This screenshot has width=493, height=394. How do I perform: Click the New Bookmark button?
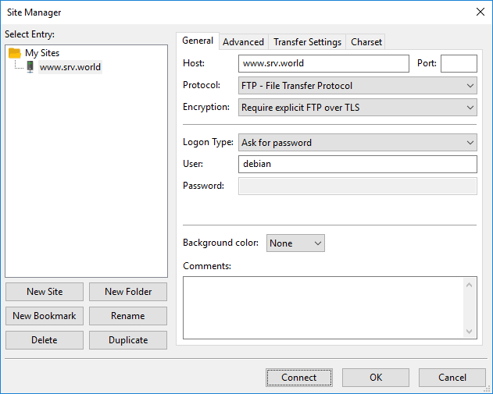click(45, 316)
